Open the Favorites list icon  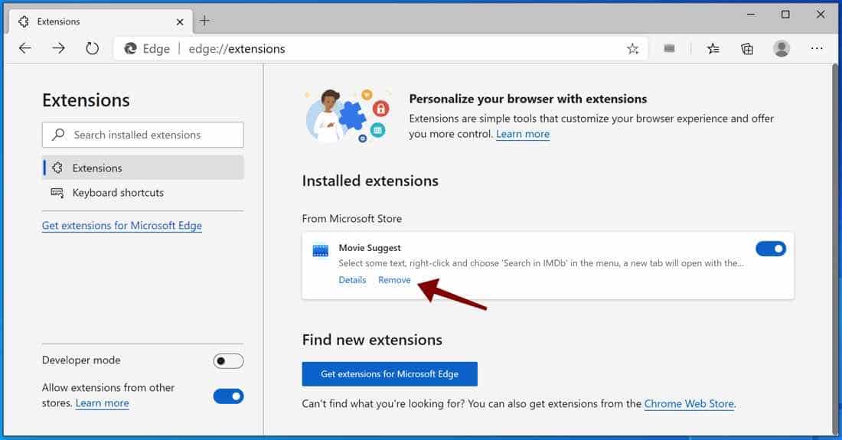click(x=713, y=49)
